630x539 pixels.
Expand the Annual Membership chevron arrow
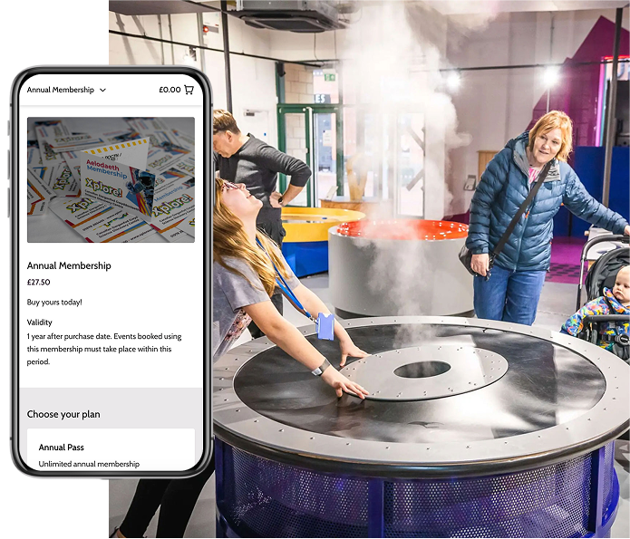click(x=102, y=91)
